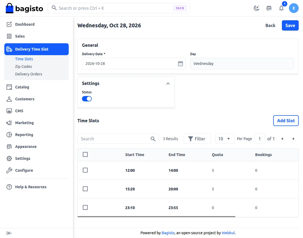Screen dimensions: 303x238
Task: Click the search magnifier icon in top bar
Action: click(x=54, y=8)
